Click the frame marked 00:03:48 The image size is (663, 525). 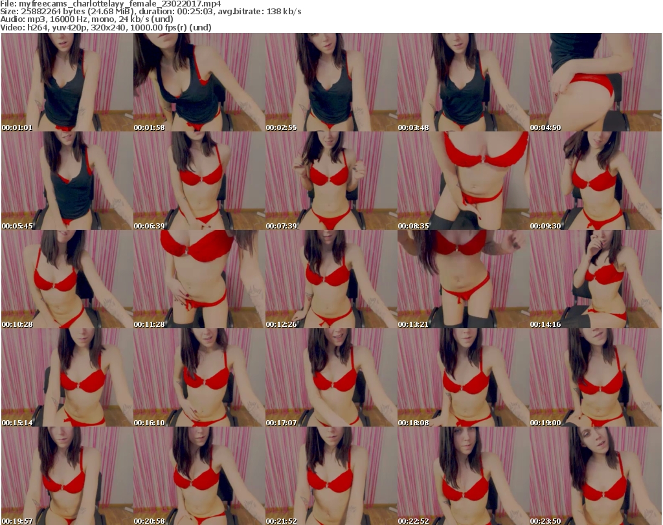pyautogui.click(x=463, y=82)
